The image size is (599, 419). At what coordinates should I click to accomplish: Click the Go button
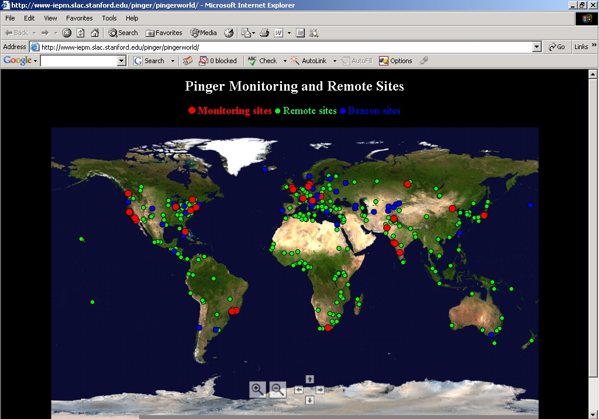(x=557, y=47)
